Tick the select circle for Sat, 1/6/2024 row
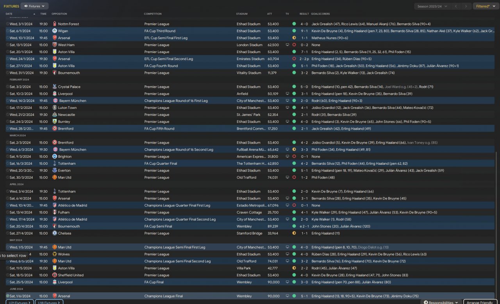Screen dimensions: 500x304 point(7,296)
